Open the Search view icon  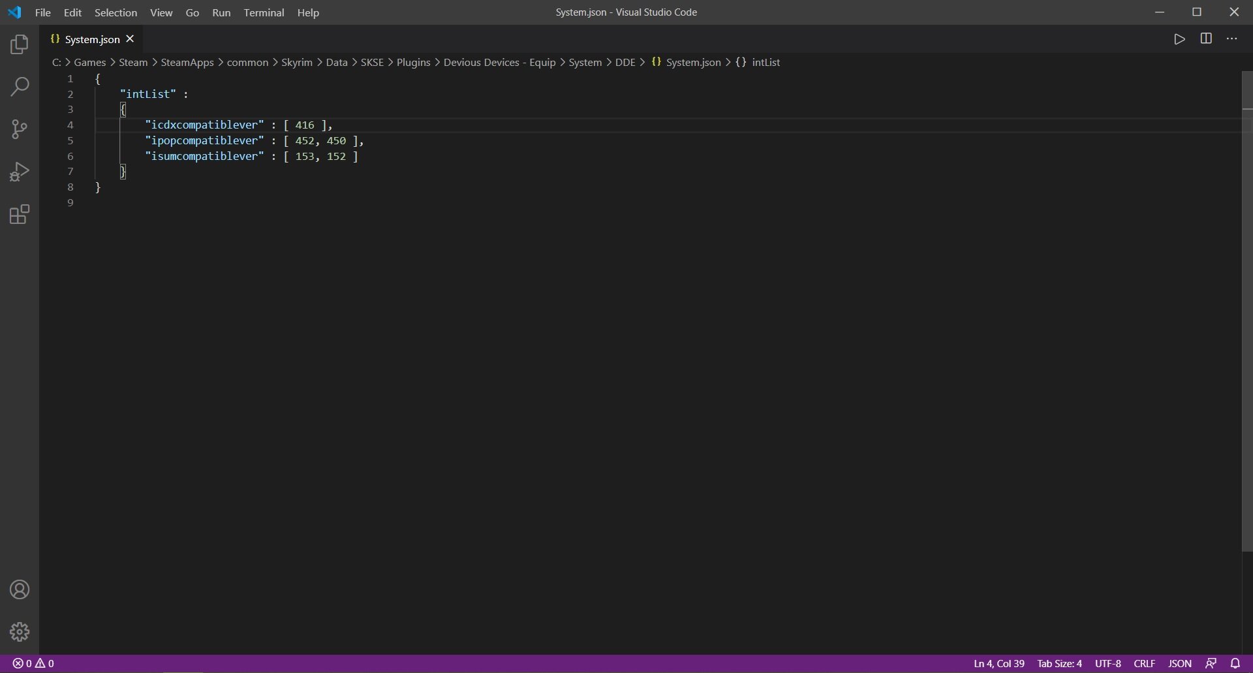(x=20, y=87)
